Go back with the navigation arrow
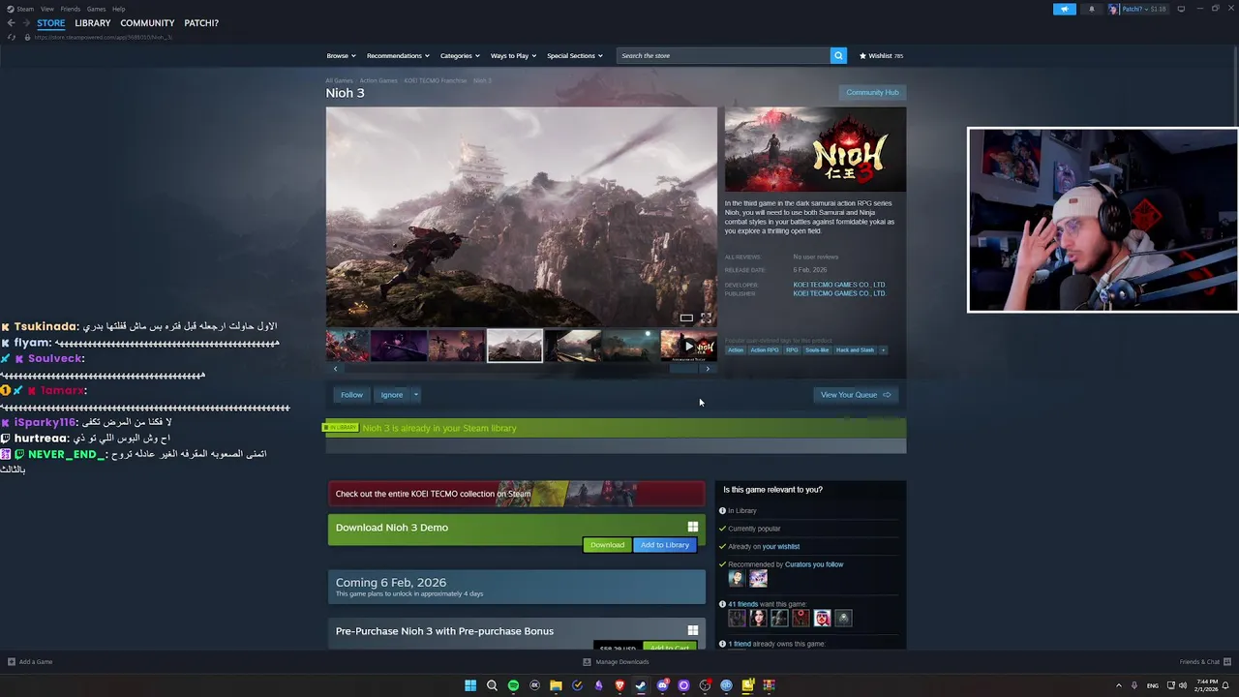Image resolution: width=1239 pixels, height=697 pixels. (x=12, y=23)
